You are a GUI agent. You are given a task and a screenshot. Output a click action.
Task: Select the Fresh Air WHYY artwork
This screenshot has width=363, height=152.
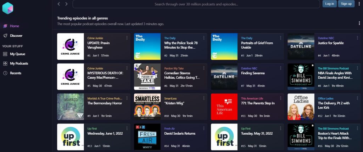tap(147, 137)
